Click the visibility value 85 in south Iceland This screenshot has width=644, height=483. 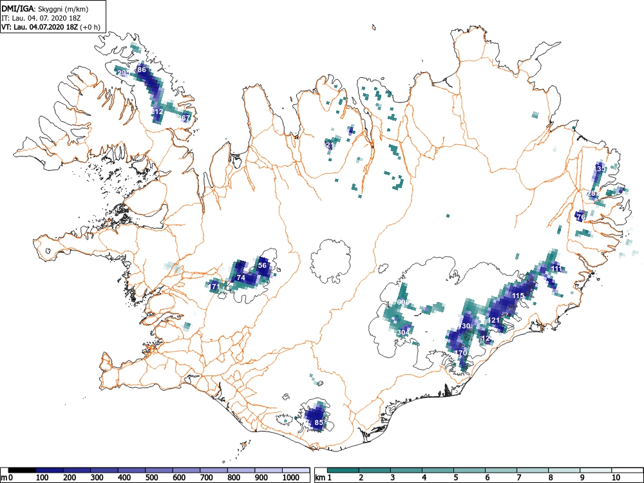point(319,422)
